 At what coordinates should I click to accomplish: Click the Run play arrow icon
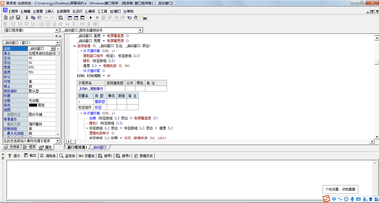coord(91,17)
